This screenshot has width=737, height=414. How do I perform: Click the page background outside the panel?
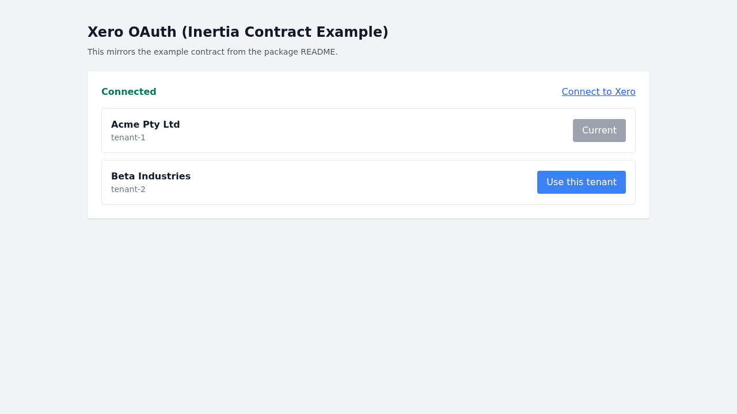tap(368, 316)
